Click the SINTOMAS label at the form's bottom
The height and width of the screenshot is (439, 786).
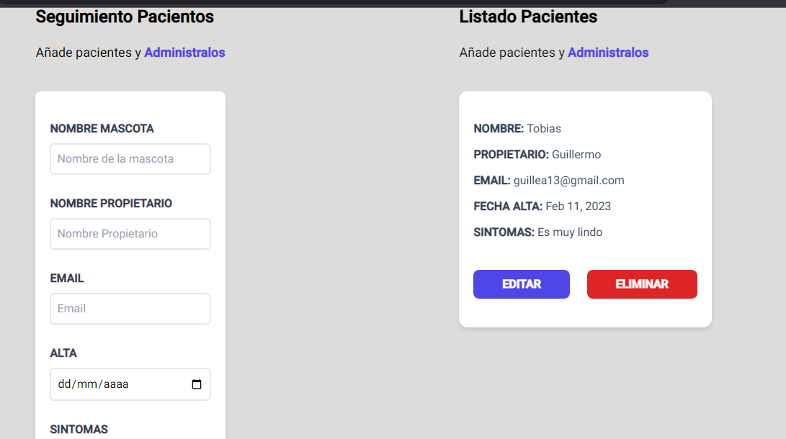pos(79,430)
